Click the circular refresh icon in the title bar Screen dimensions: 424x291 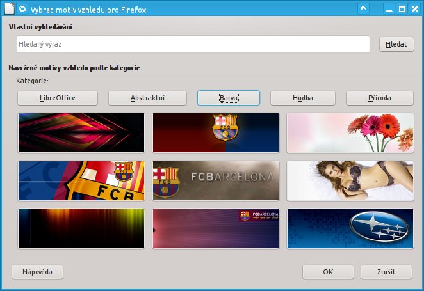click(22, 9)
